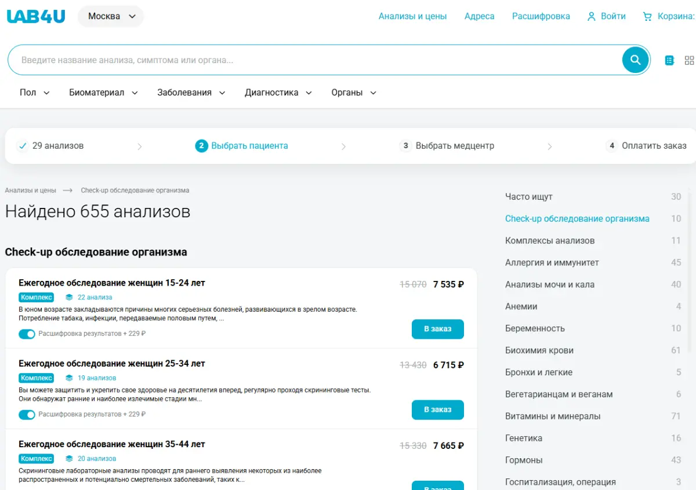The image size is (696, 490).
Task: Open the Москва city dropdown
Action: tap(111, 16)
